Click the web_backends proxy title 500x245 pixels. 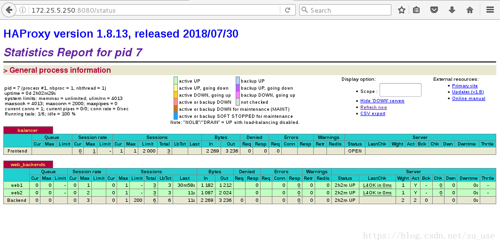pos(28,164)
